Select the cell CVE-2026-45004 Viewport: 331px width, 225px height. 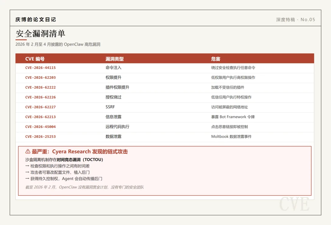pos(40,127)
